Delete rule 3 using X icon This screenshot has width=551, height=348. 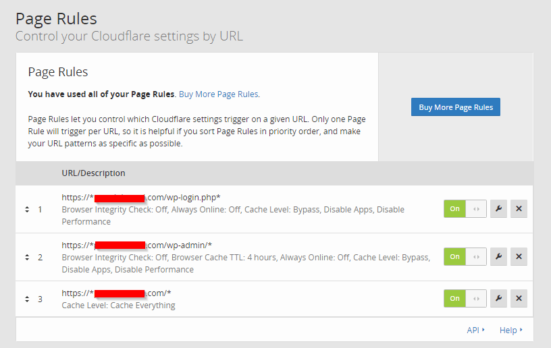coord(519,299)
